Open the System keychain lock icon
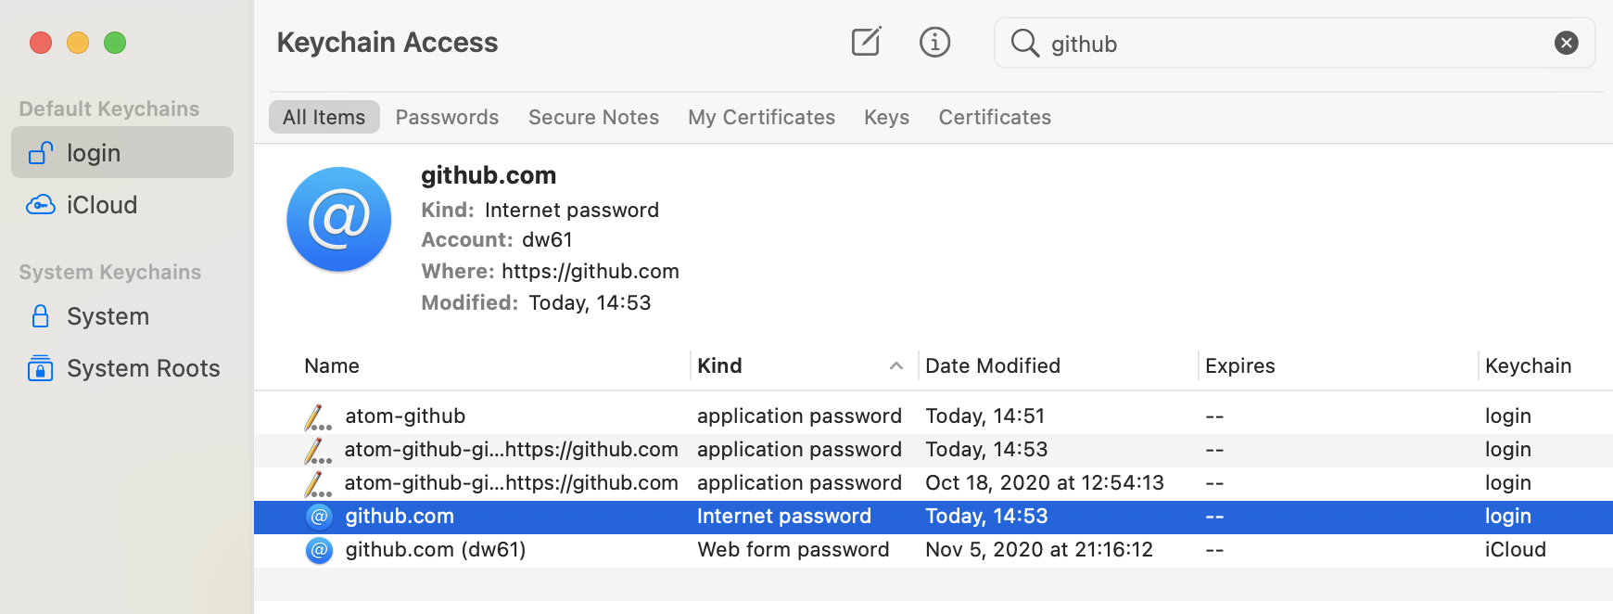The height and width of the screenshot is (614, 1613). point(41,316)
